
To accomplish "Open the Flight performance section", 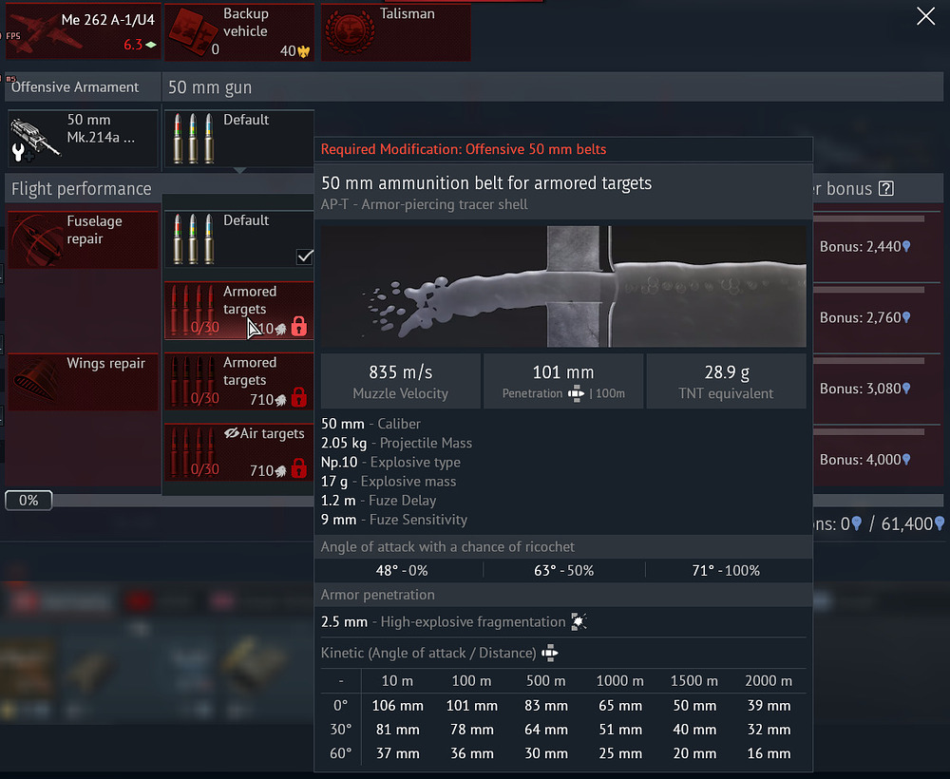I will click(82, 189).
